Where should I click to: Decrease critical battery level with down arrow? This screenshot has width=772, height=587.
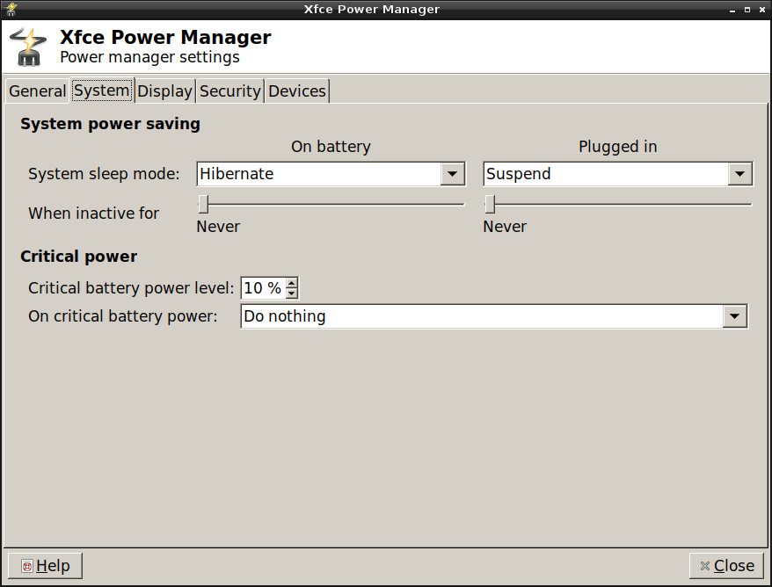click(x=292, y=293)
